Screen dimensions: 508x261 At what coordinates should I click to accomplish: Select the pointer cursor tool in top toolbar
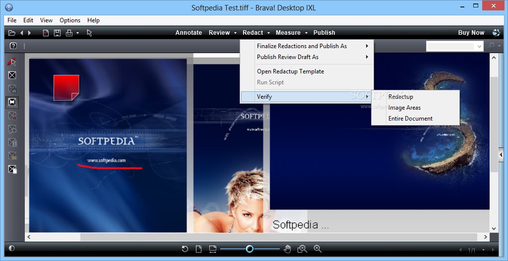click(x=89, y=33)
